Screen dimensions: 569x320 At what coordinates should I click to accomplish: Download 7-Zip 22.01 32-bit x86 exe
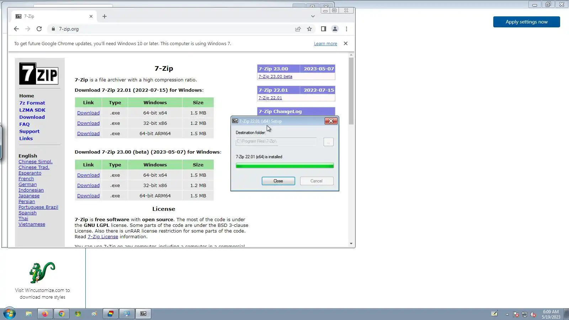pyautogui.click(x=88, y=123)
